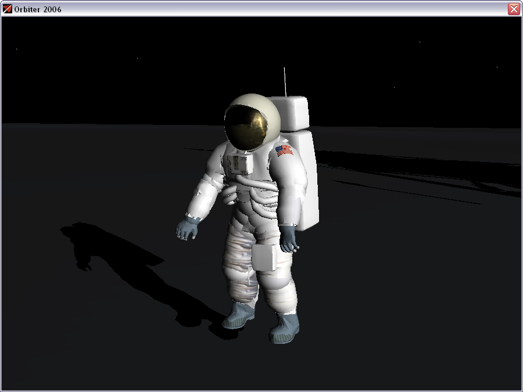Screen dimensions: 523x392
Task: Click the American flag shoulder patch
Action: click(x=284, y=150)
